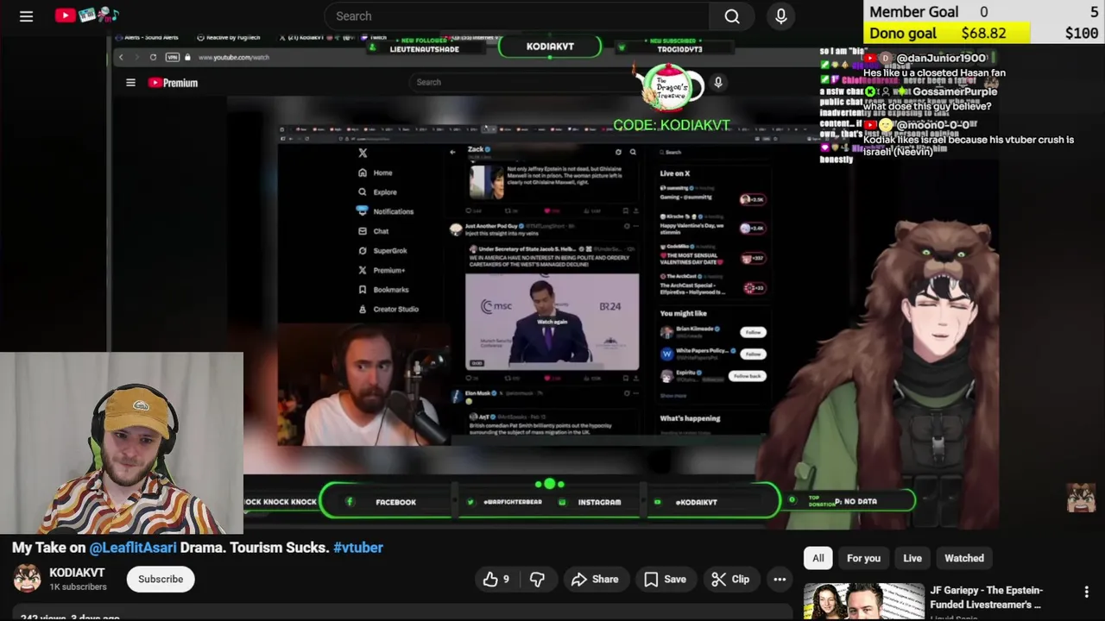The width and height of the screenshot is (1105, 621).
Task: Select the Watched filter chip
Action: point(963,558)
